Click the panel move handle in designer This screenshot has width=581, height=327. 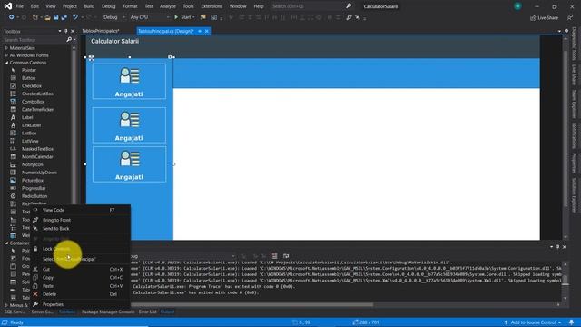tap(91, 58)
